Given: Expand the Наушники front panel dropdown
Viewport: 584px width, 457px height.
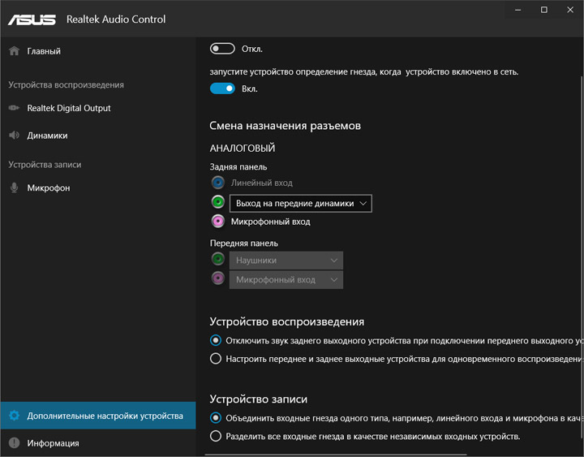Looking at the screenshot, I should (286, 261).
